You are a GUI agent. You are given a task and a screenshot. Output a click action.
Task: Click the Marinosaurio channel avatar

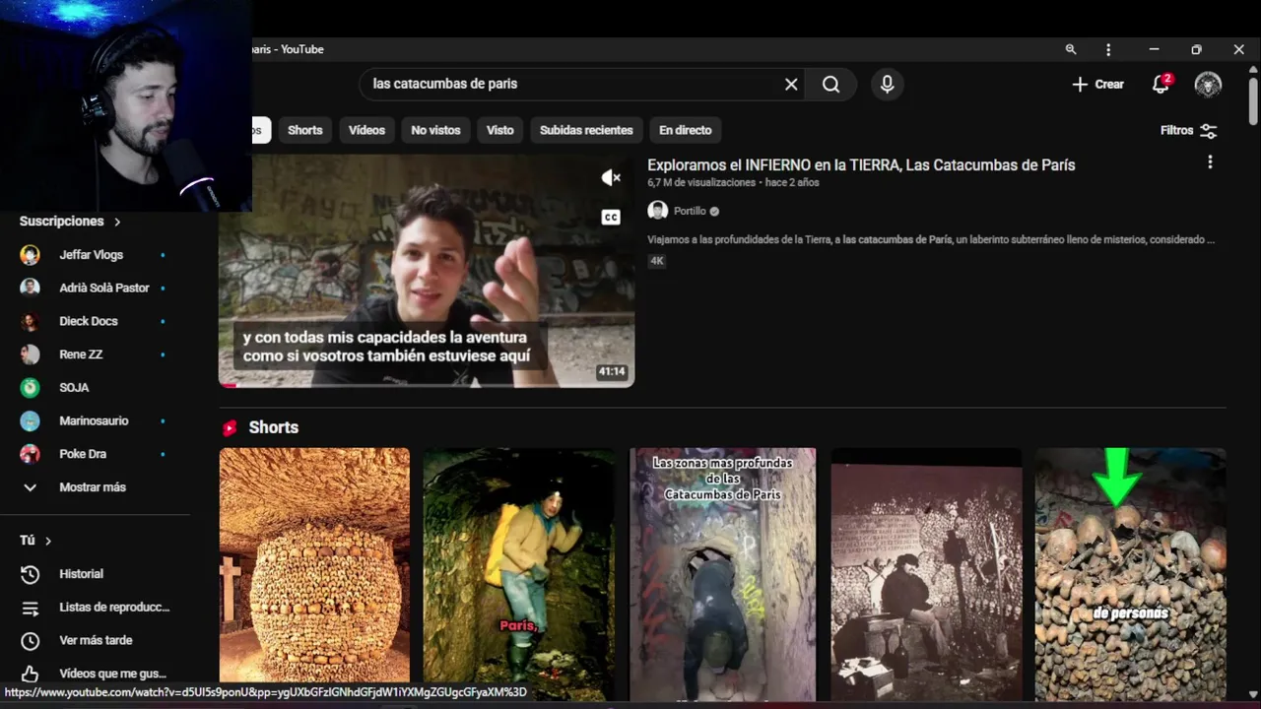tap(31, 420)
